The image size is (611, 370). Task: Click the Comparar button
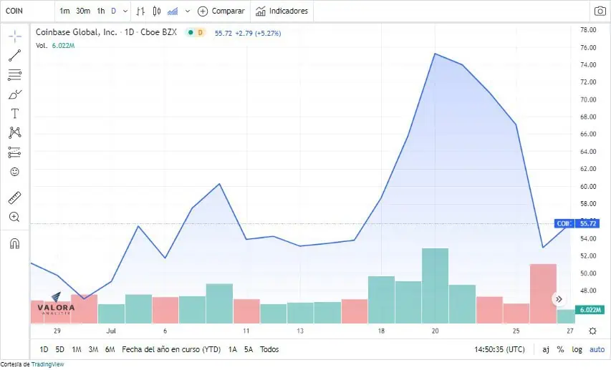(221, 11)
